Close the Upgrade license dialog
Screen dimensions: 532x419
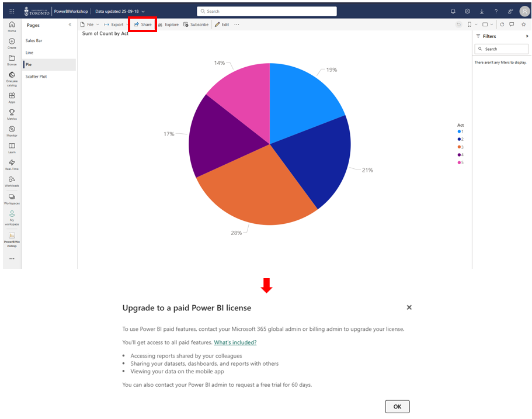pyautogui.click(x=409, y=307)
